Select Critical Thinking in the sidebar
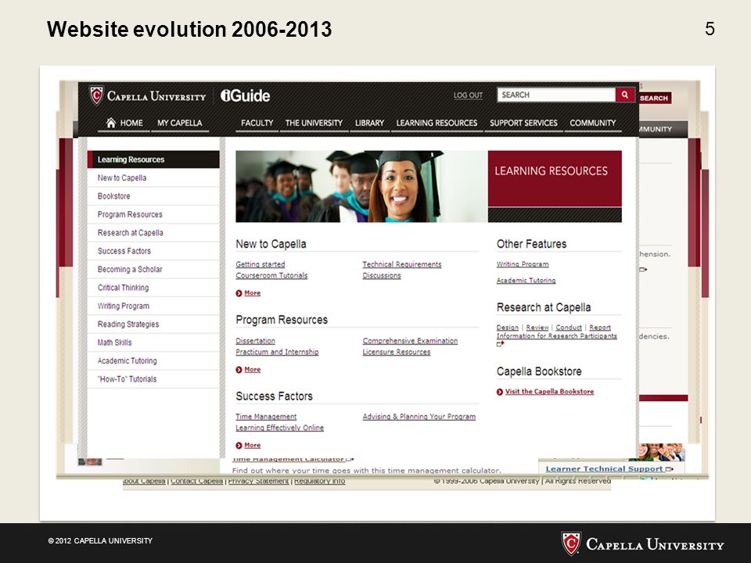The image size is (751, 563). pyautogui.click(x=153, y=287)
